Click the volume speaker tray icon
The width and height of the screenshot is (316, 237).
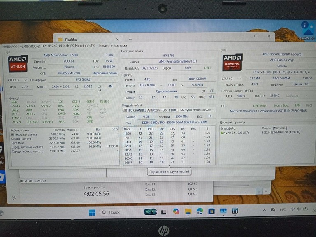point(298,209)
